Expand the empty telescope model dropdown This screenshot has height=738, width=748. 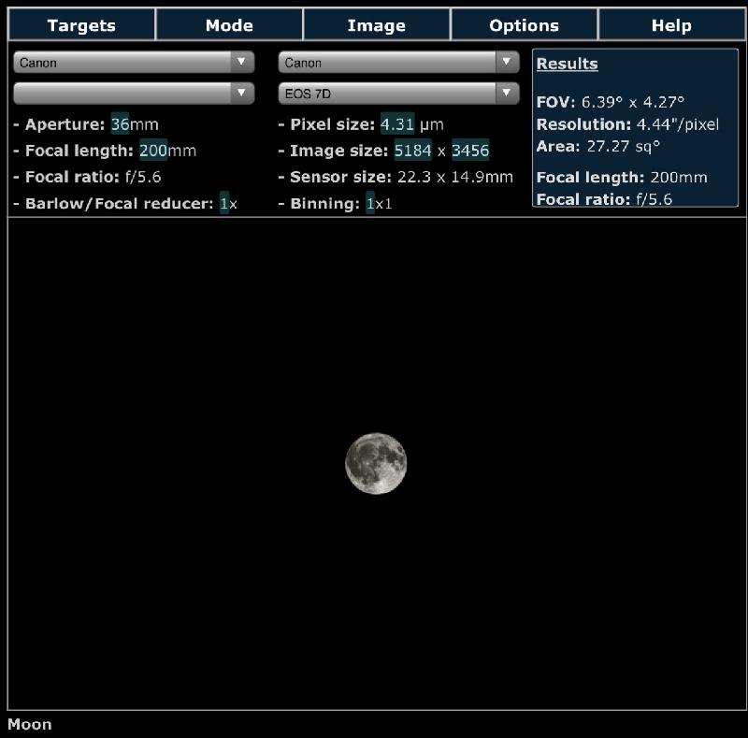pyautogui.click(x=134, y=94)
